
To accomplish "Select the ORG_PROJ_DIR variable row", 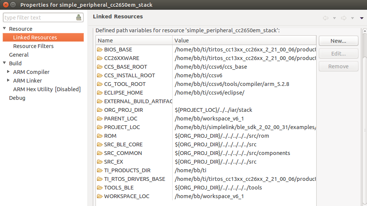I will pos(123,110).
